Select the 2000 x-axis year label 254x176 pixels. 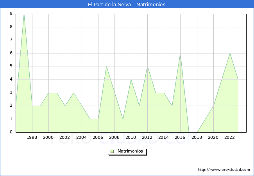coord(48,138)
